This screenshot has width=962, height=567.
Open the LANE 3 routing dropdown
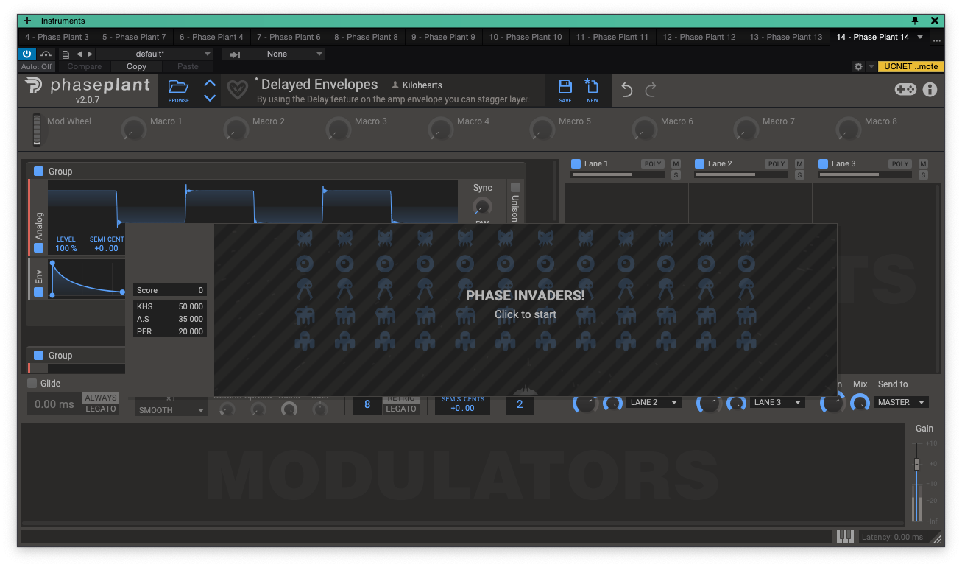pos(778,402)
